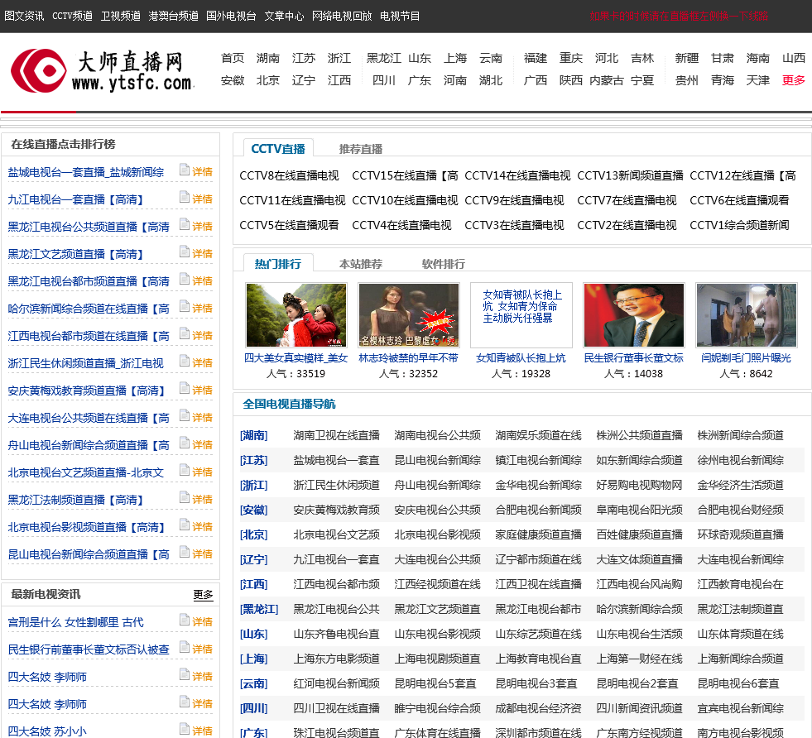This screenshot has height=738, width=812.
Task: Click the document icon beside 黑龙江文艺频道直播
Action: coord(185,252)
